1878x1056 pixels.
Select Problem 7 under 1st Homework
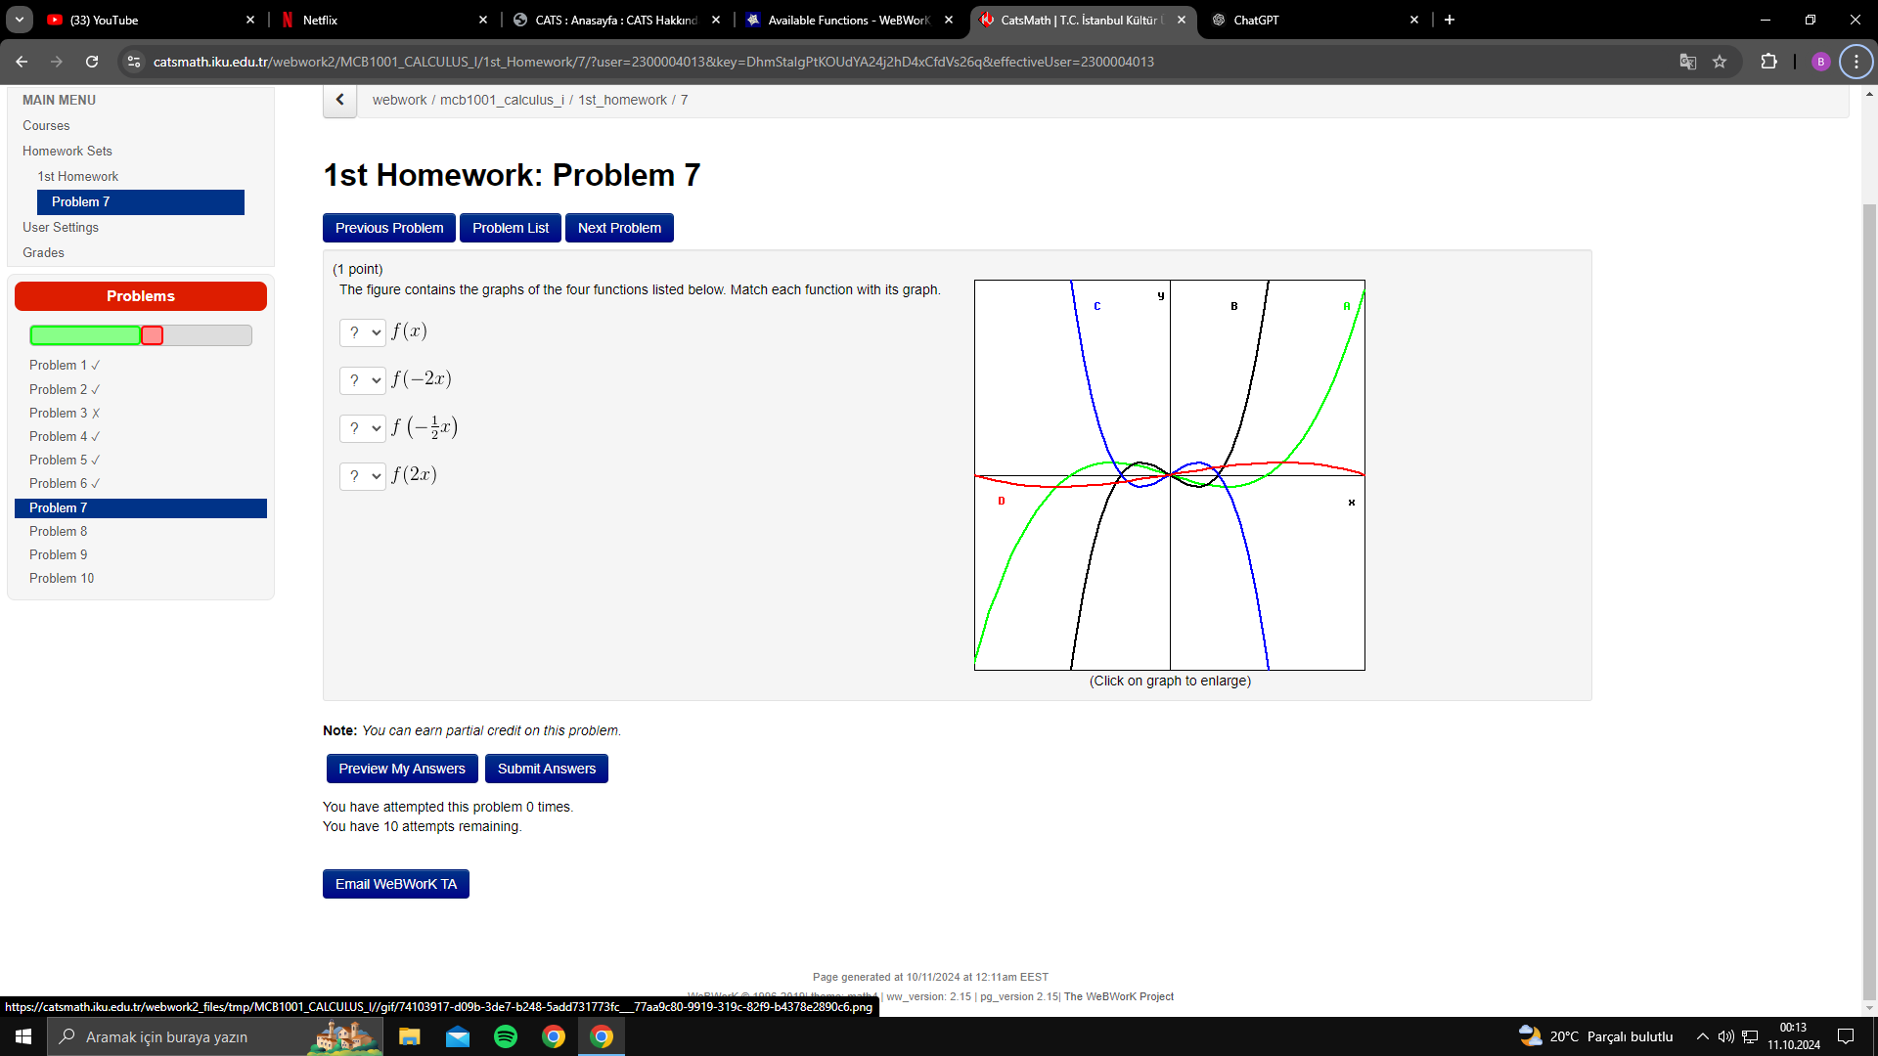coord(141,201)
